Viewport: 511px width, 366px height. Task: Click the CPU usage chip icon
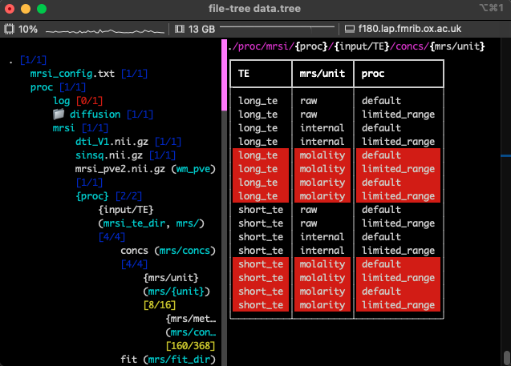coord(10,30)
